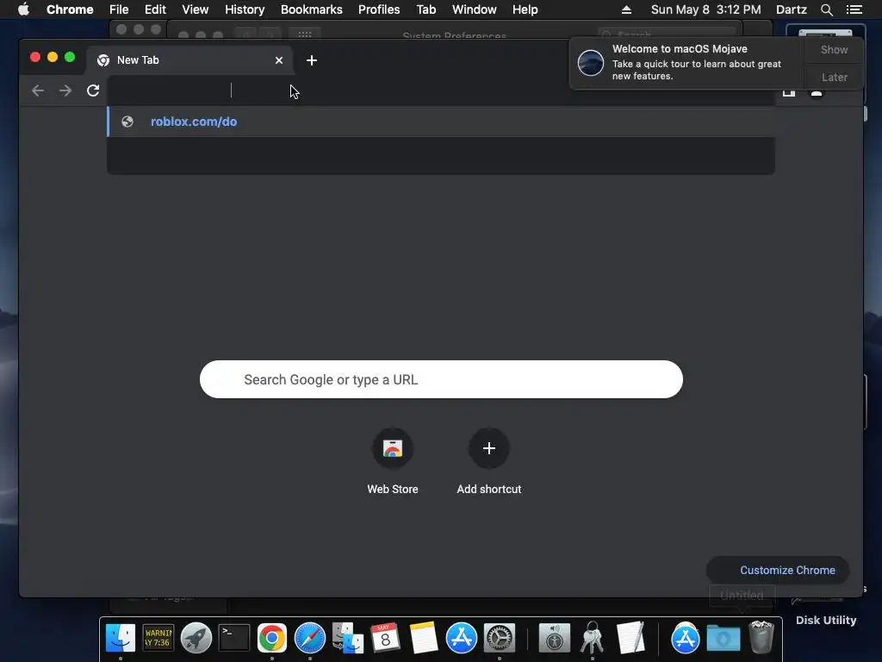The width and height of the screenshot is (882, 662).
Task: Open System Preferences gear in Dock
Action: point(500,638)
